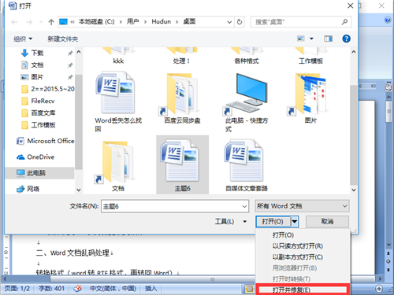The height and width of the screenshot is (295, 394).
Task: Expand the 打开 button's dropdown arrow
Action: (x=295, y=222)
